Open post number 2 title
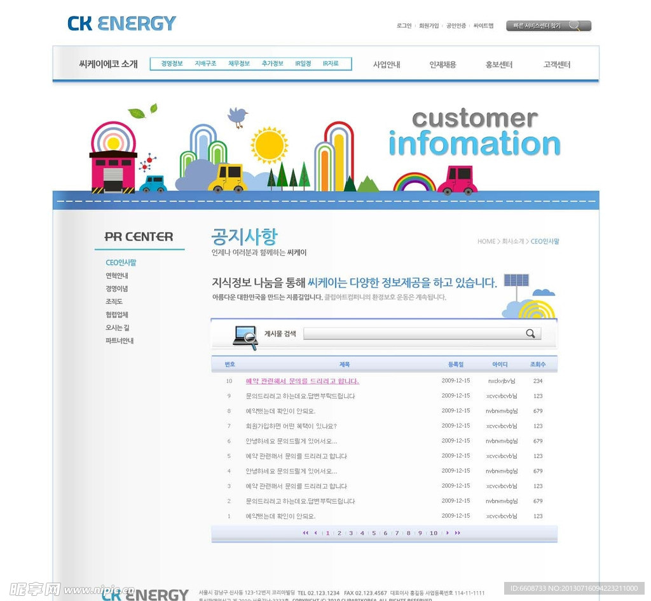 pos(300,501)
